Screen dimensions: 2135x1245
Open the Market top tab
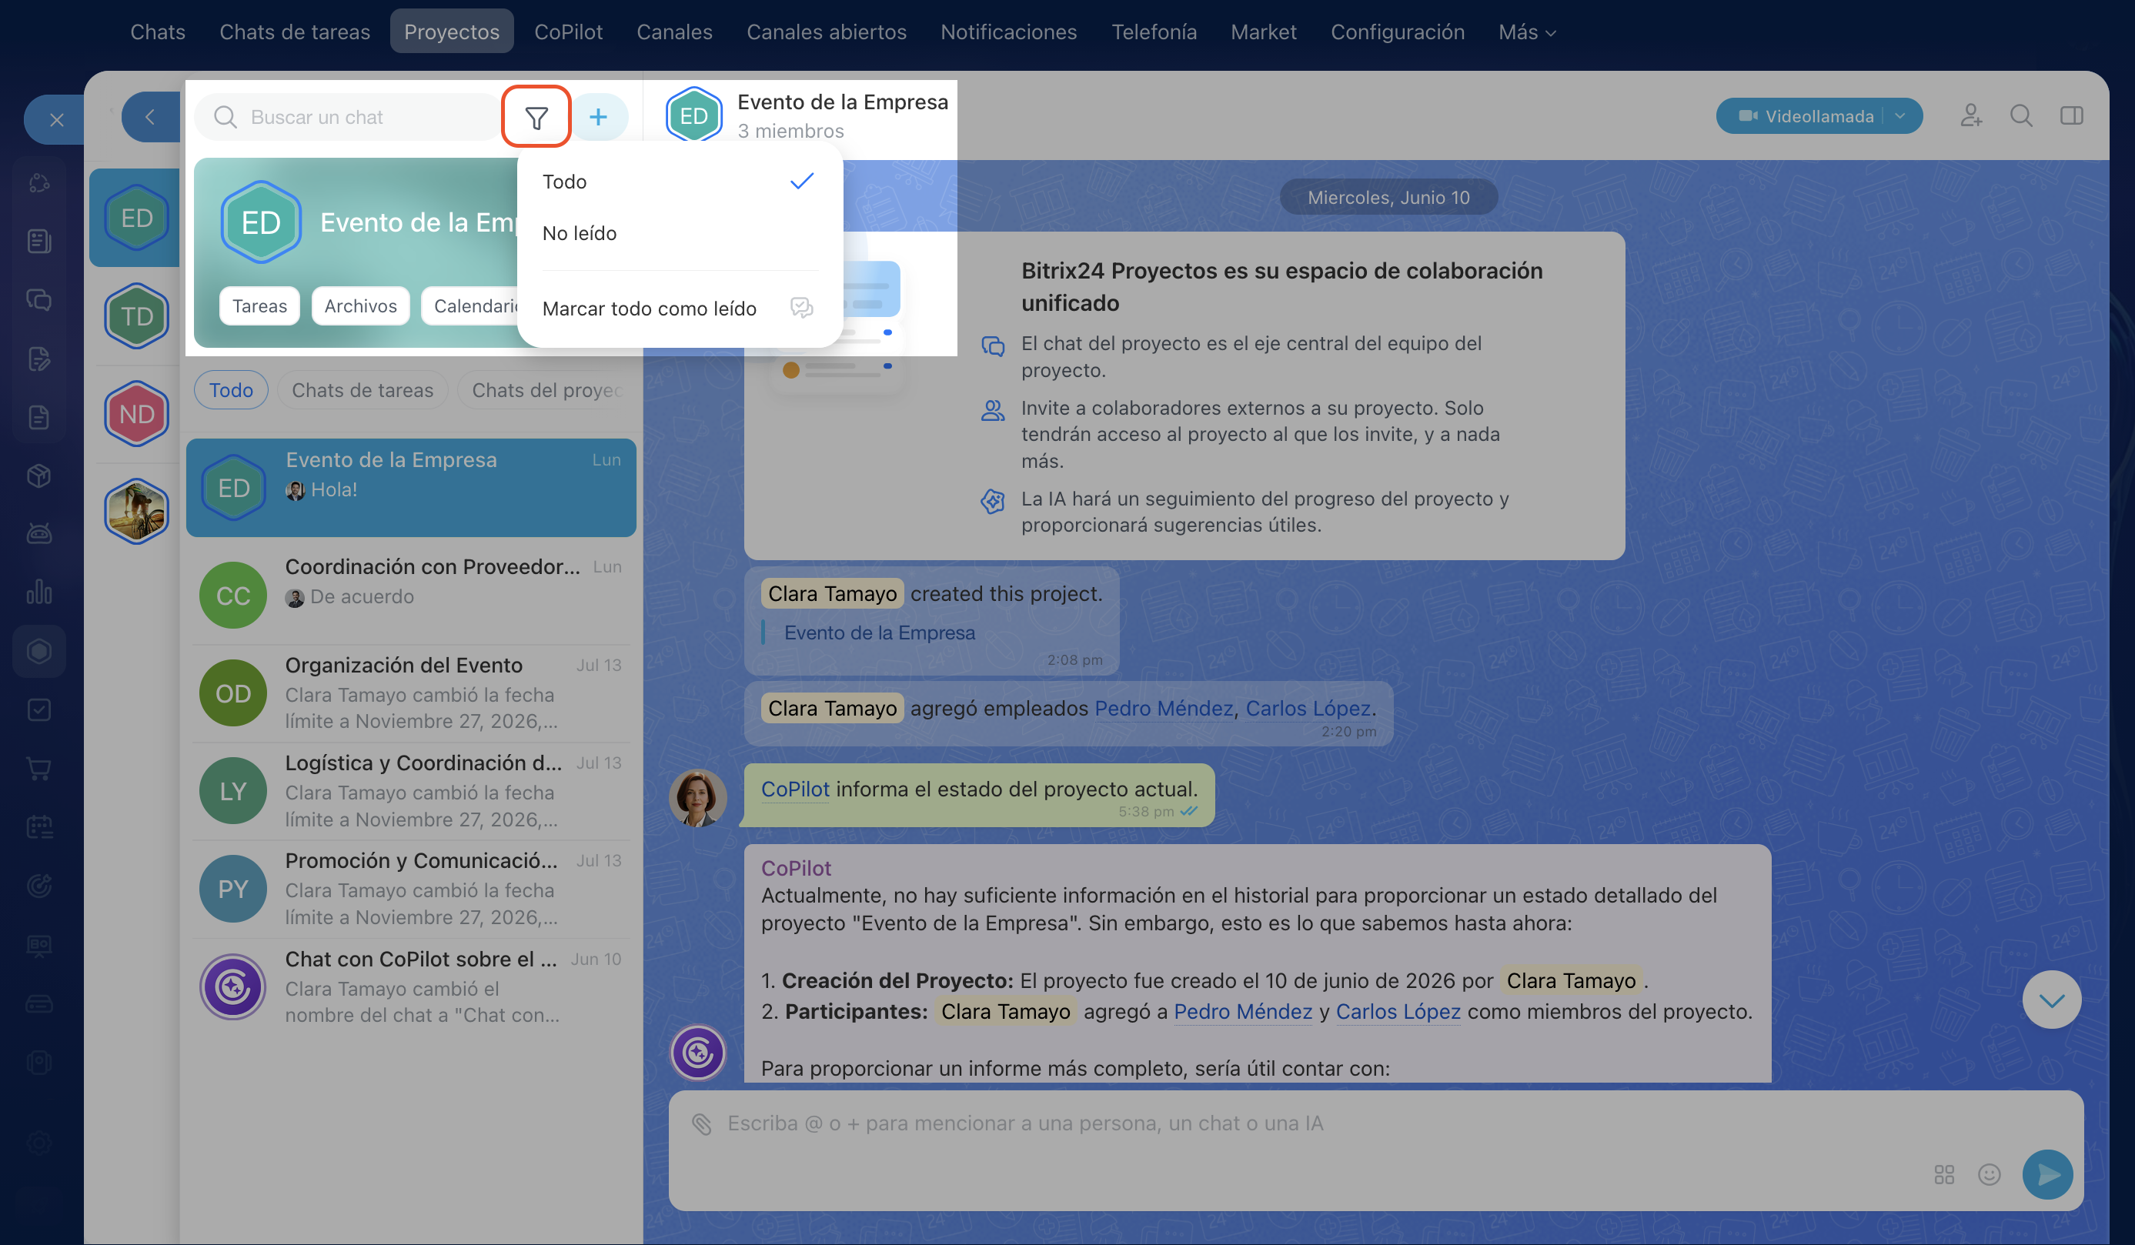point(1263,32)
